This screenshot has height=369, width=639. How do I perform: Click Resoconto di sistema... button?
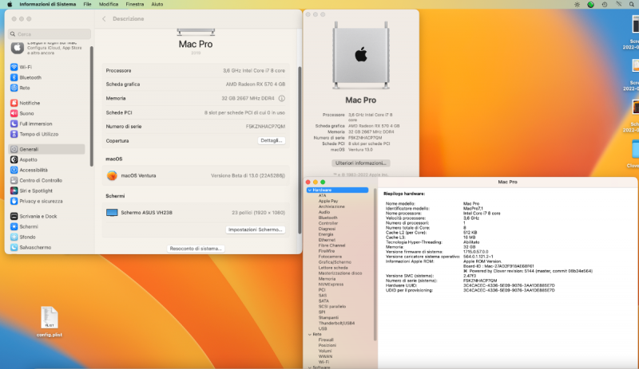[196, 248]
